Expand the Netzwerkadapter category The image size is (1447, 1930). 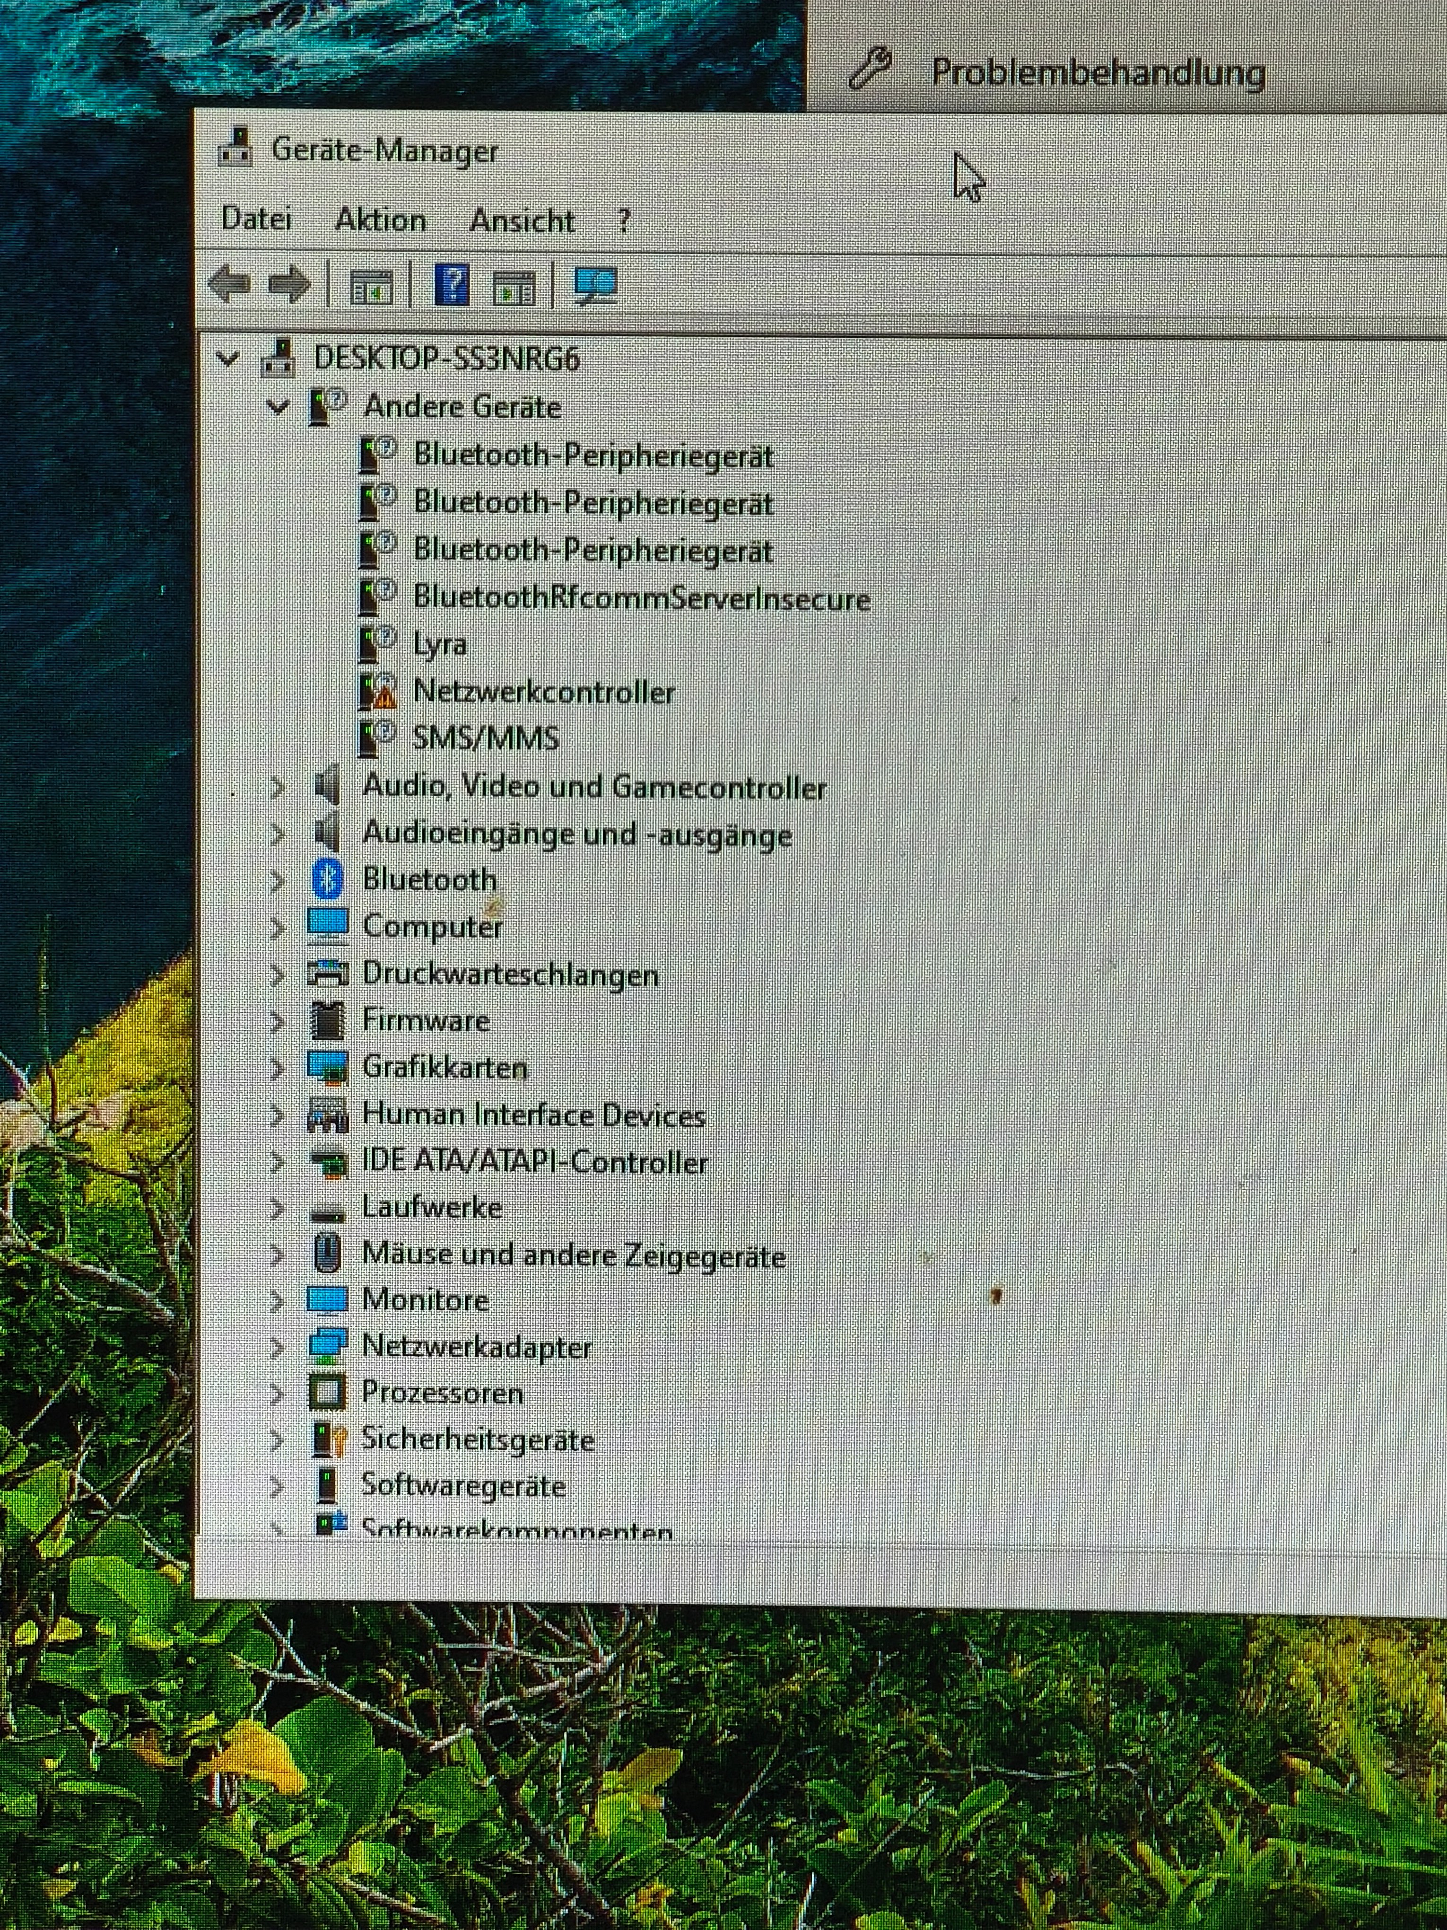(x=277, y=1348)
